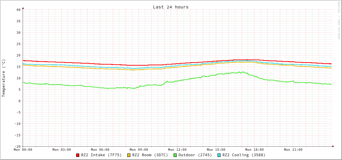342x160 pixels.
Task: Click the arrowhead at the x-axis right end
Action: click(333, 146)
